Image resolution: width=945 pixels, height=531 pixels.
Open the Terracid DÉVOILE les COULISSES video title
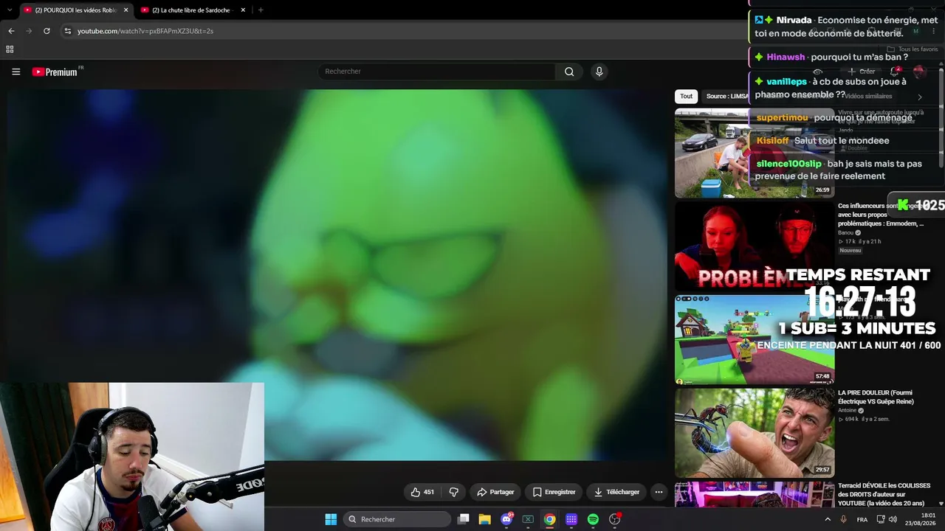(884, 494)
